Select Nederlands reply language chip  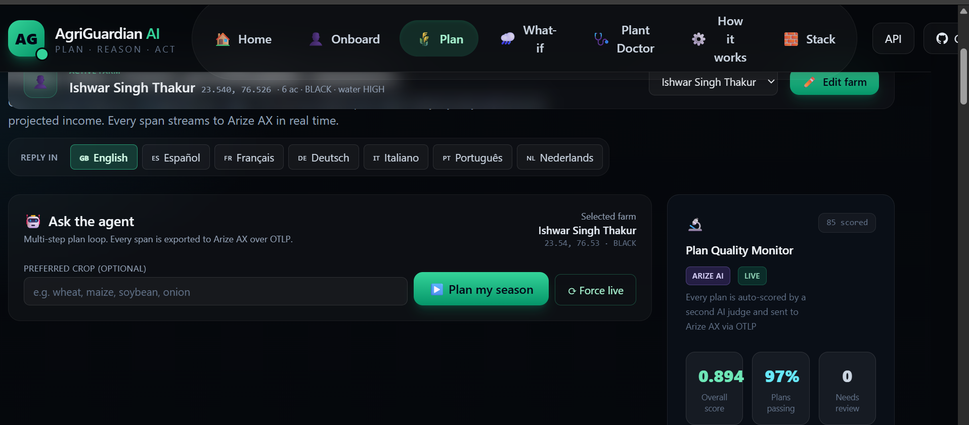tap(559, 157)
